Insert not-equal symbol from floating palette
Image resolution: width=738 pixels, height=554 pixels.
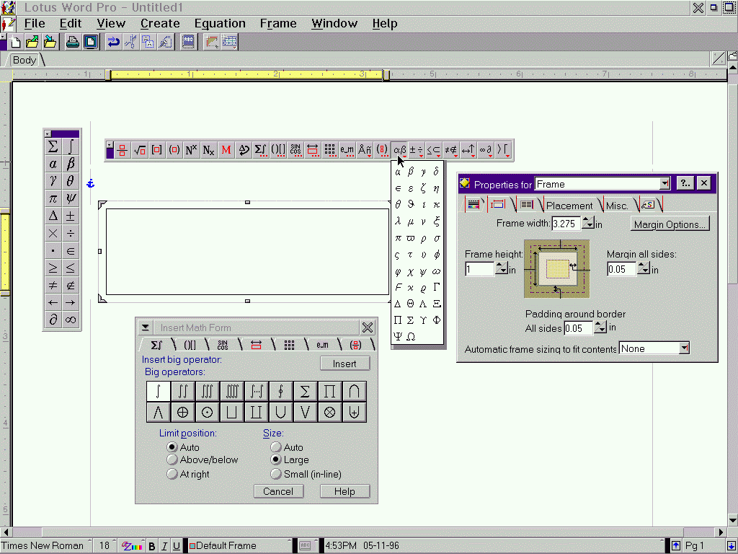pos(53,286)
